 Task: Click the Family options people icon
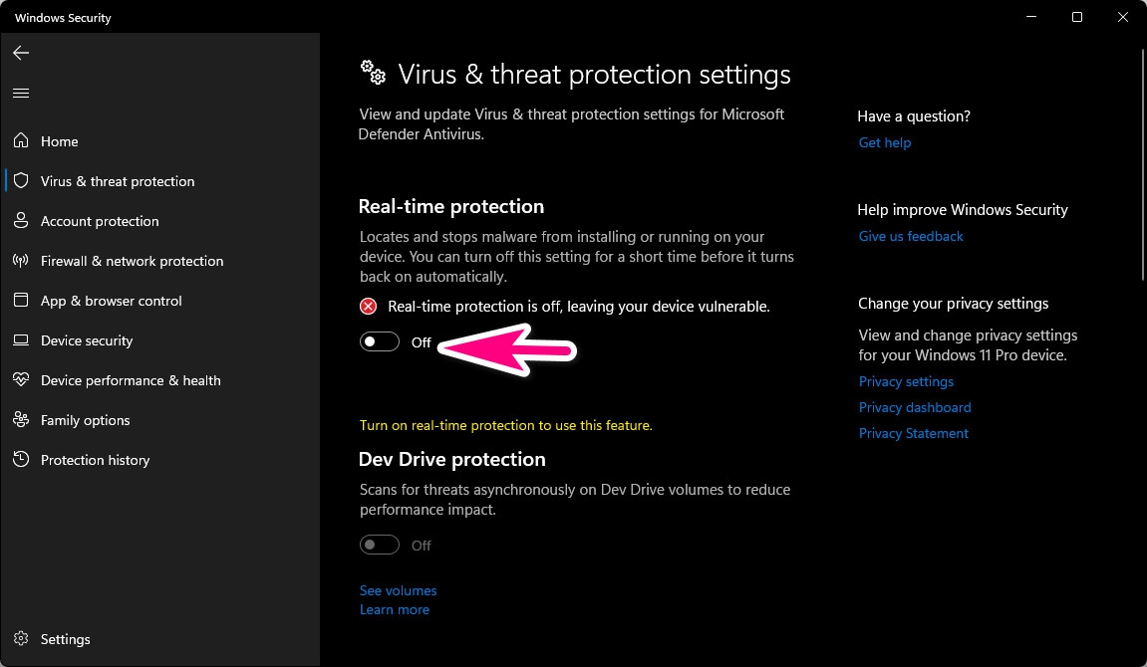click(x=21, y=420)
